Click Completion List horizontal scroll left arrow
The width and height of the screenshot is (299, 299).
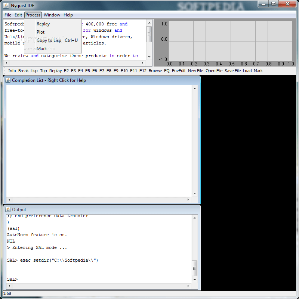pos(9,200)
